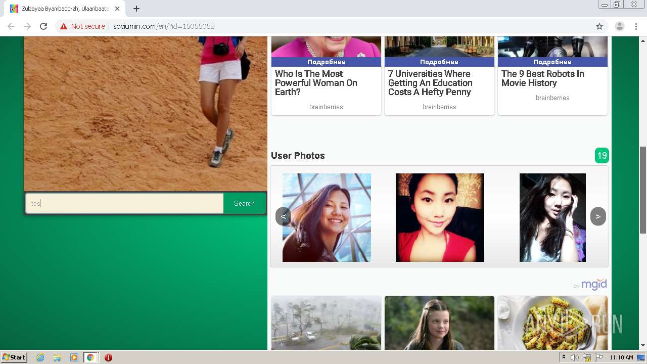Click the green Search button
The image size is (647, 364).
tap(244, 203)
